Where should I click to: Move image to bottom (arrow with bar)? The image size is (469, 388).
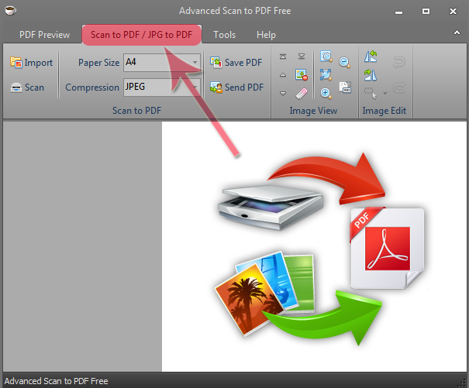(x=302, y=57)
